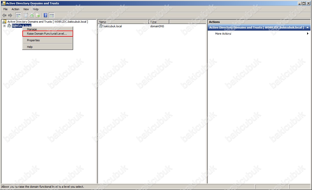Open the Help menu in the menu bar
The height and width of the screenshot is (190, 312).
(36, 9)
